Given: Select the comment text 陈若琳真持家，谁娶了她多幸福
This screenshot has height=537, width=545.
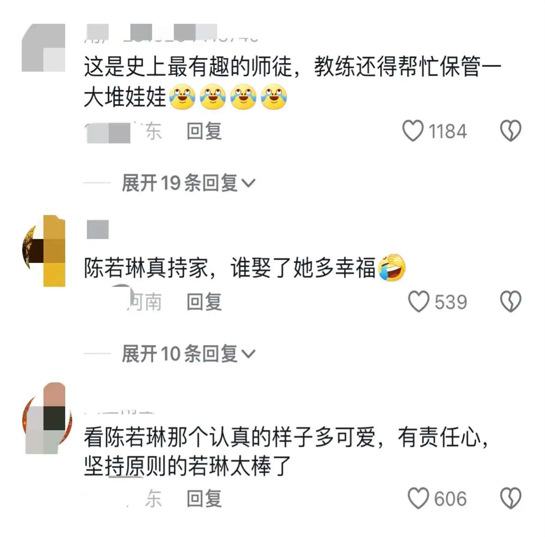Looking at the screenshot, I should tap(245, 268).
